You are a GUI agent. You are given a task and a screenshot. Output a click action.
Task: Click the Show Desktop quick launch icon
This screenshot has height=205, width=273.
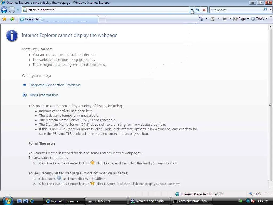[x=19, y=201]
